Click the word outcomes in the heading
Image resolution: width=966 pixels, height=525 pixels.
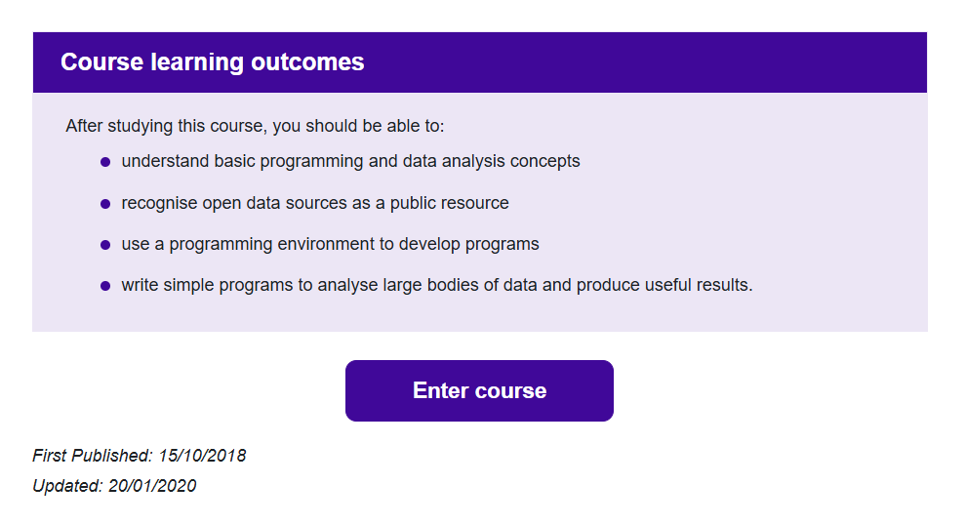click(307, 62)
